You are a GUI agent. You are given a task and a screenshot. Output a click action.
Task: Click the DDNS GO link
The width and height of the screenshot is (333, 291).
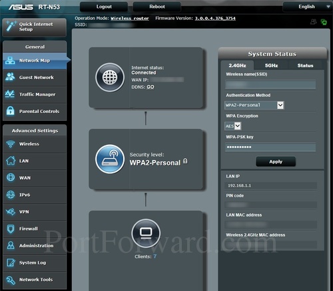151,87
